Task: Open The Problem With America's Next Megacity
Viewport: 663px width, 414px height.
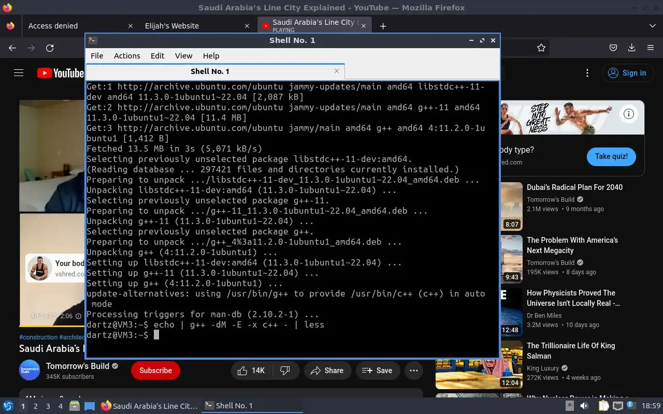Action: [572, 245]
